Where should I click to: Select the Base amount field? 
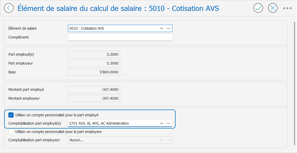(94, 72)
